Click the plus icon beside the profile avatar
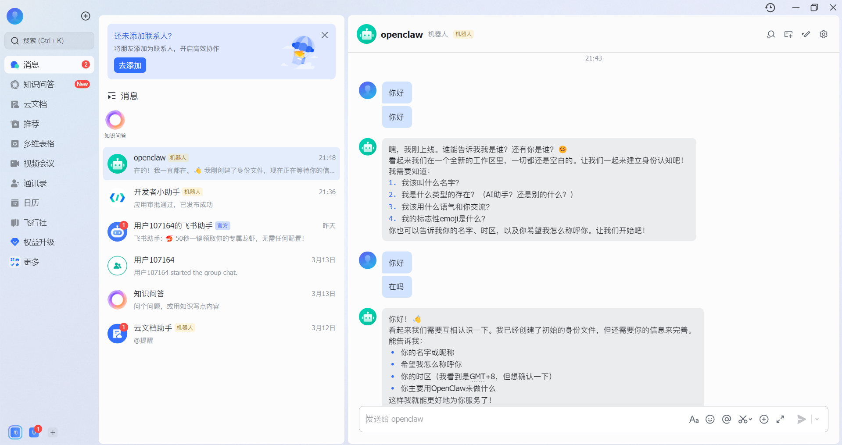This screenshot has width=842, height=445. (x=86, y=16)
